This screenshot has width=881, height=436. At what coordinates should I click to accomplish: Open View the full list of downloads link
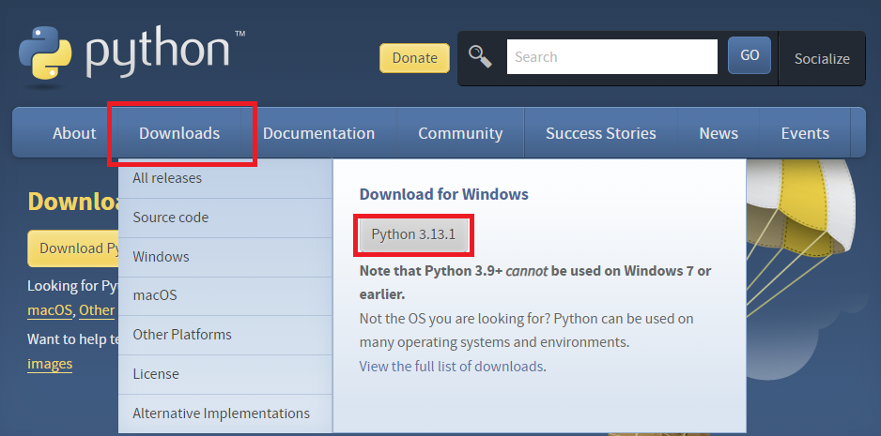tap(451, 367)
